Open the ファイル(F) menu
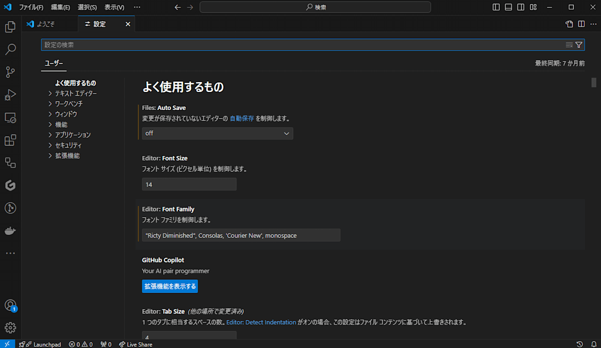 click(31, 7)
